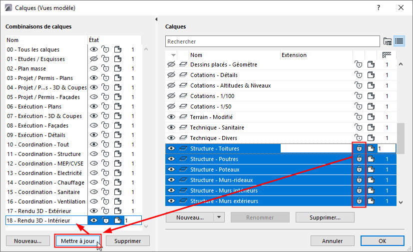Click wireframe icon for 06 - Exécution - Plans
Viewport: 413px width, 252px height.
tap(118, 106)
